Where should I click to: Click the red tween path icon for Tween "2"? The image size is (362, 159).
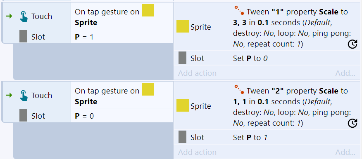(239, 89)
